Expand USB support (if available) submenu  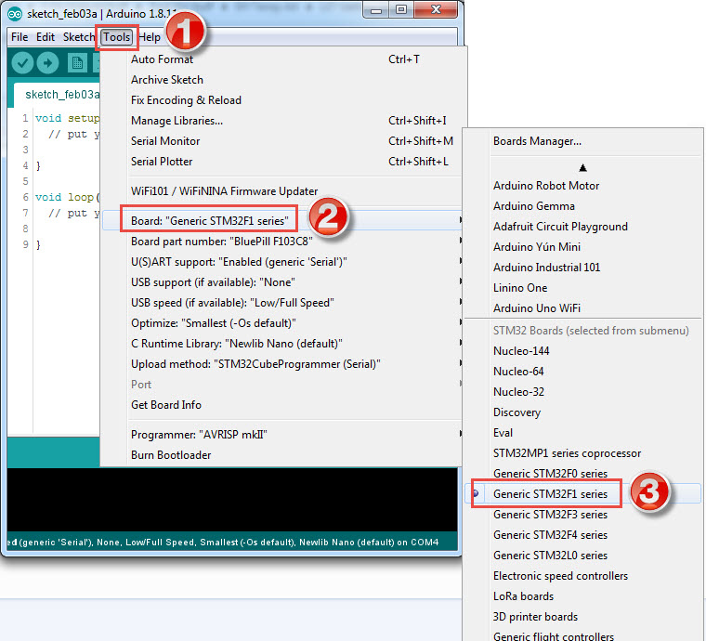click(282, 282)
